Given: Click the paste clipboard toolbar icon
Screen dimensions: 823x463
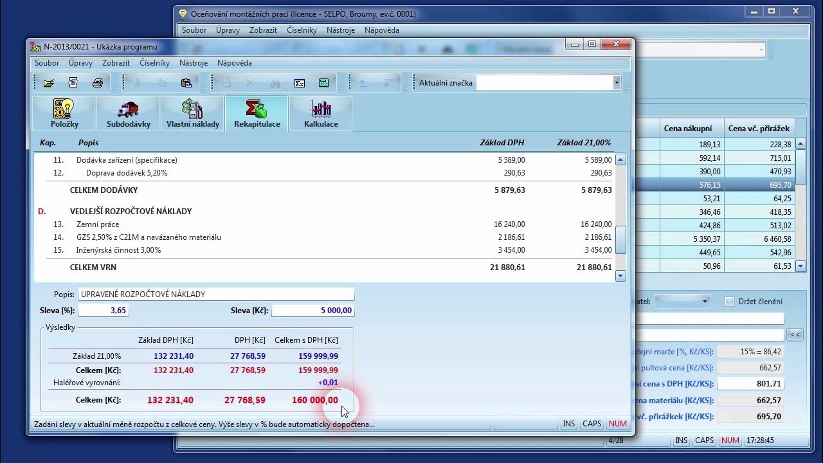Looking at the screenshot, I should (186, 83).
